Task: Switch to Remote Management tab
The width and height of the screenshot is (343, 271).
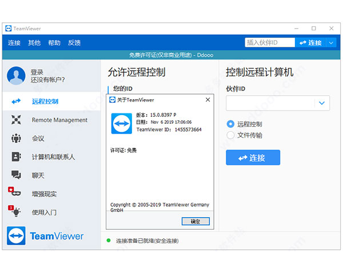Action: click(51, 120)
